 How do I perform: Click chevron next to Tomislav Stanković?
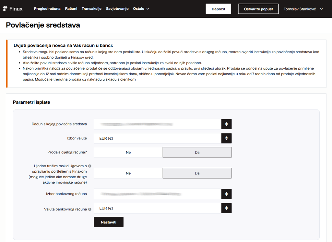[x=321, y=9]
